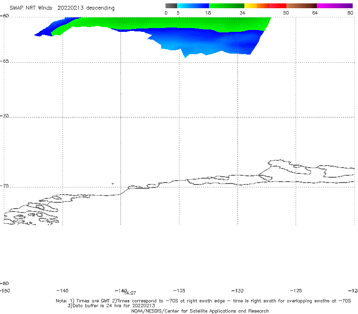Click the NOAA/NESDIS credit line
Viewport: 358px width, 314px height.
point(200,311)
